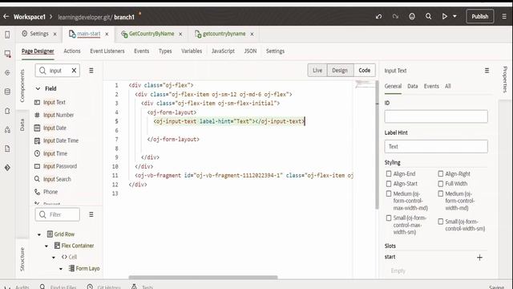Click the back arrow next to Workspace1
The image size is (513, 289).
6,16
